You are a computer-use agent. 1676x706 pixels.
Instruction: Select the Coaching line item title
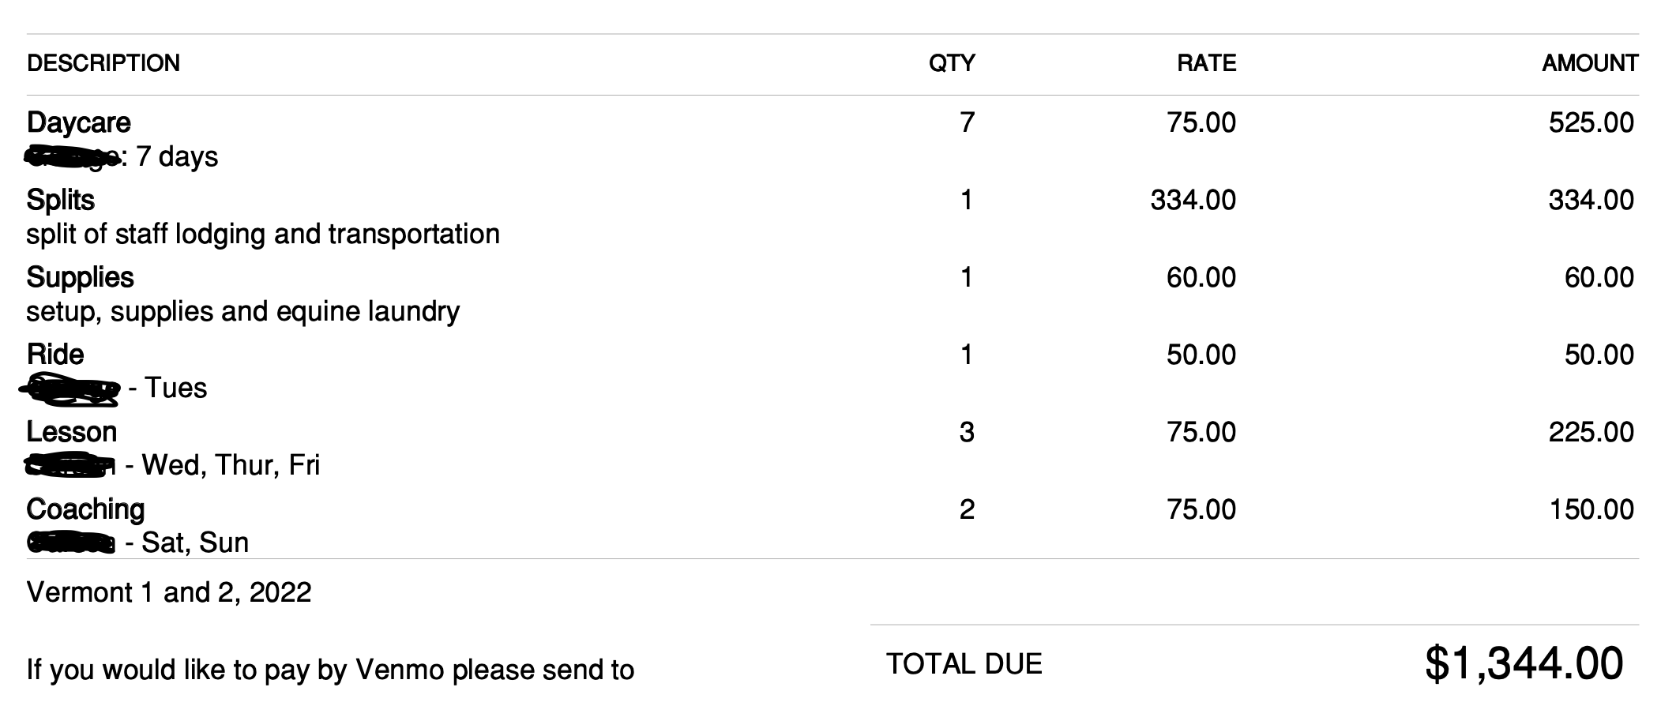pyautogui.click(x=85, y=509)
